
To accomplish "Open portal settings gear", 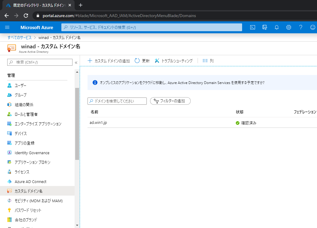I will pos(289,27).
